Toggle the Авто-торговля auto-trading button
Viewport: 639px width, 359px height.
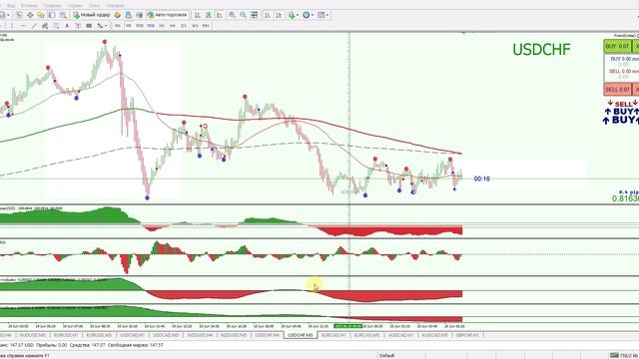(x=167, y=15)
